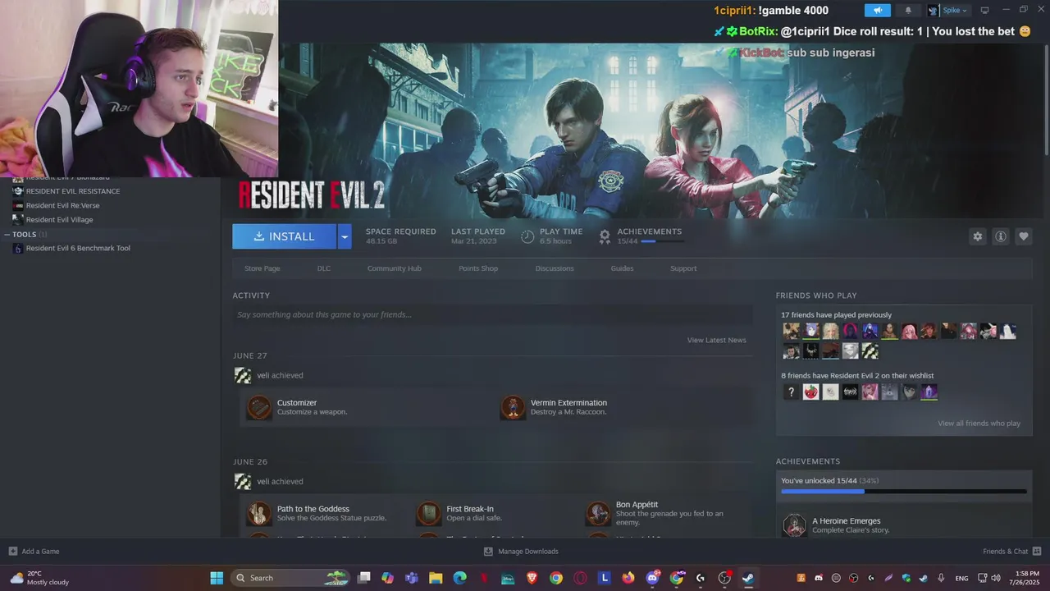
Task: Collapse the TOOLS category
Action: tap(7, 235)
